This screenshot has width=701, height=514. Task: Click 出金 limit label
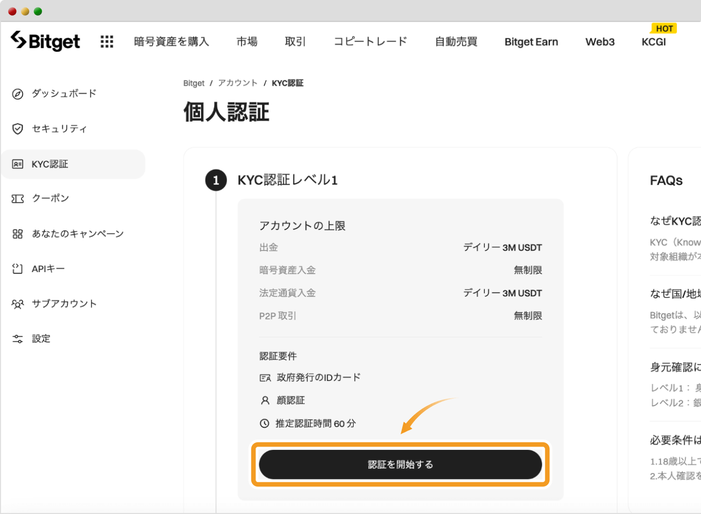[x=269, y=247]
